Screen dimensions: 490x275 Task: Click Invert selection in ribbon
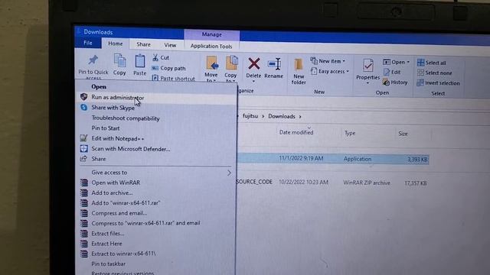pos(439,83)
